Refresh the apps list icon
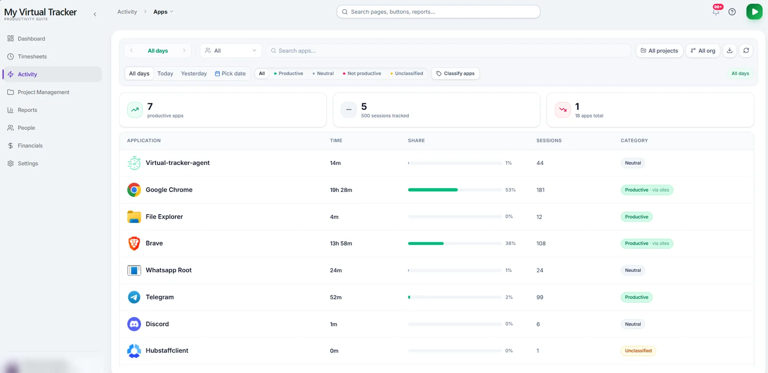This screenshot has width=768, height=373. [746, 50]
